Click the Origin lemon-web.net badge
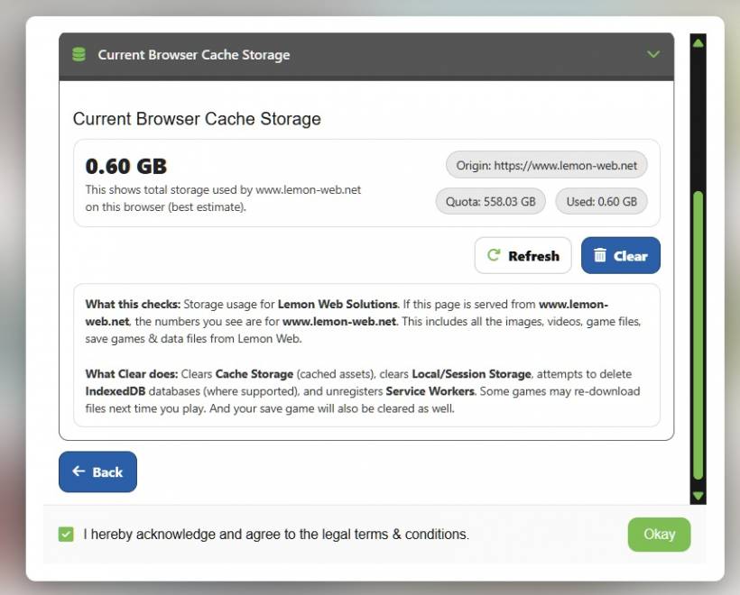The image size is (740, 595). (x=547, y=165)
